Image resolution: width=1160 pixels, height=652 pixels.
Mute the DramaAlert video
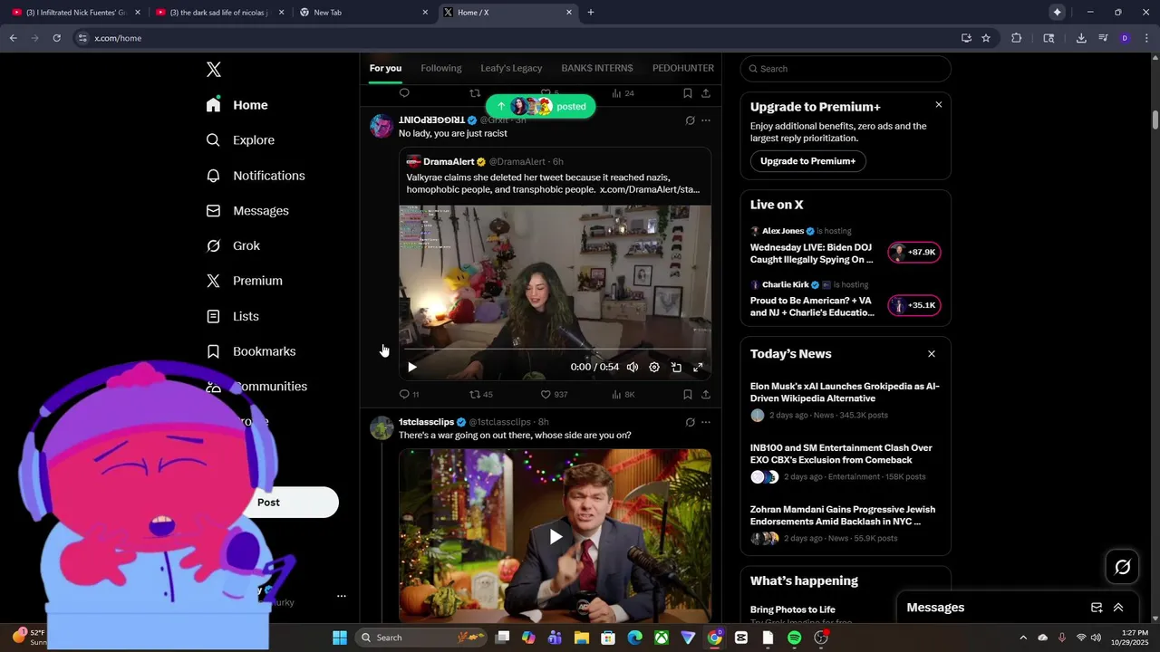pos(632,367)
